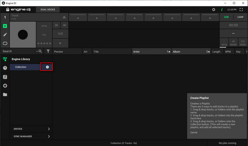Click the Track title placeholder
248x146 pixels.
pyautogui.click(x=15, y=16)
